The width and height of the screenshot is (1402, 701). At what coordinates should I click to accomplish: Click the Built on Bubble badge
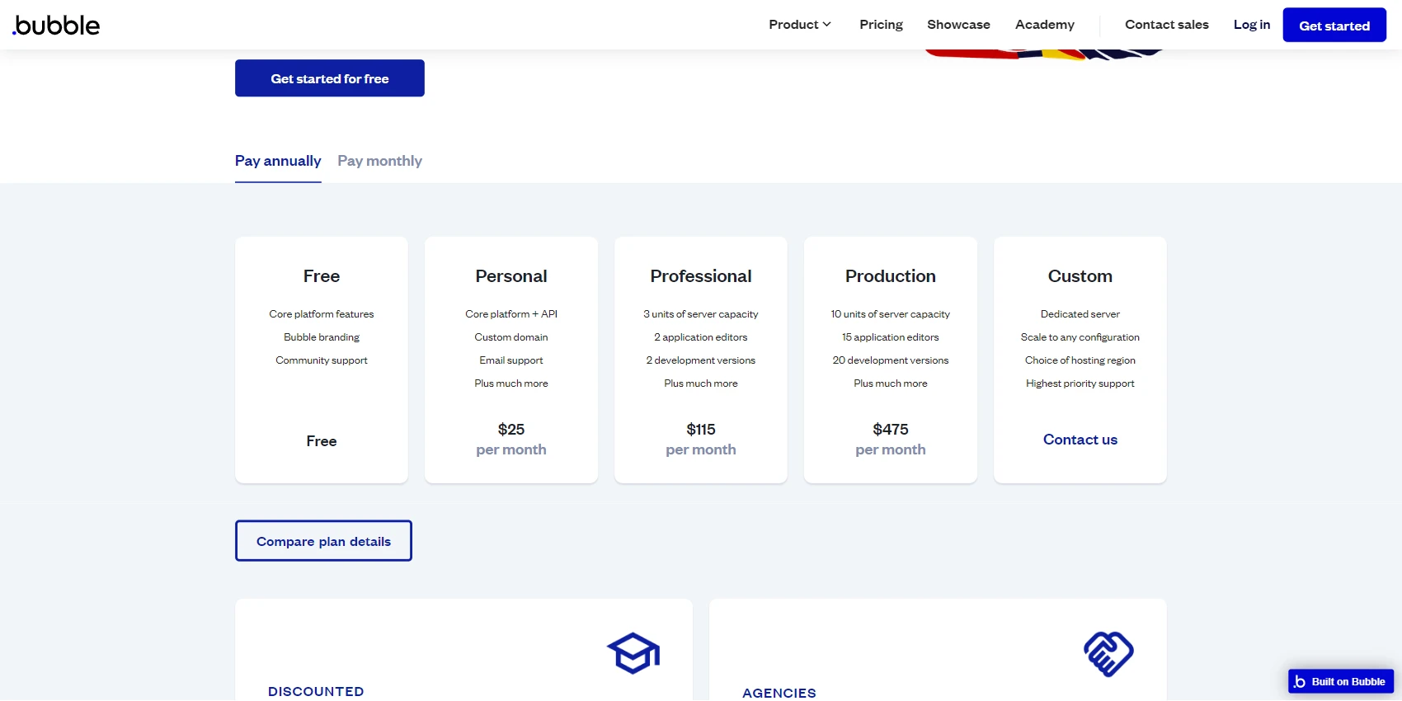[x=1341, y=681]
